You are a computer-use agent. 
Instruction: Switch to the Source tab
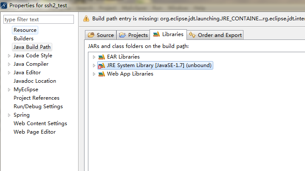pyautogui.click(x=101, y=35)
